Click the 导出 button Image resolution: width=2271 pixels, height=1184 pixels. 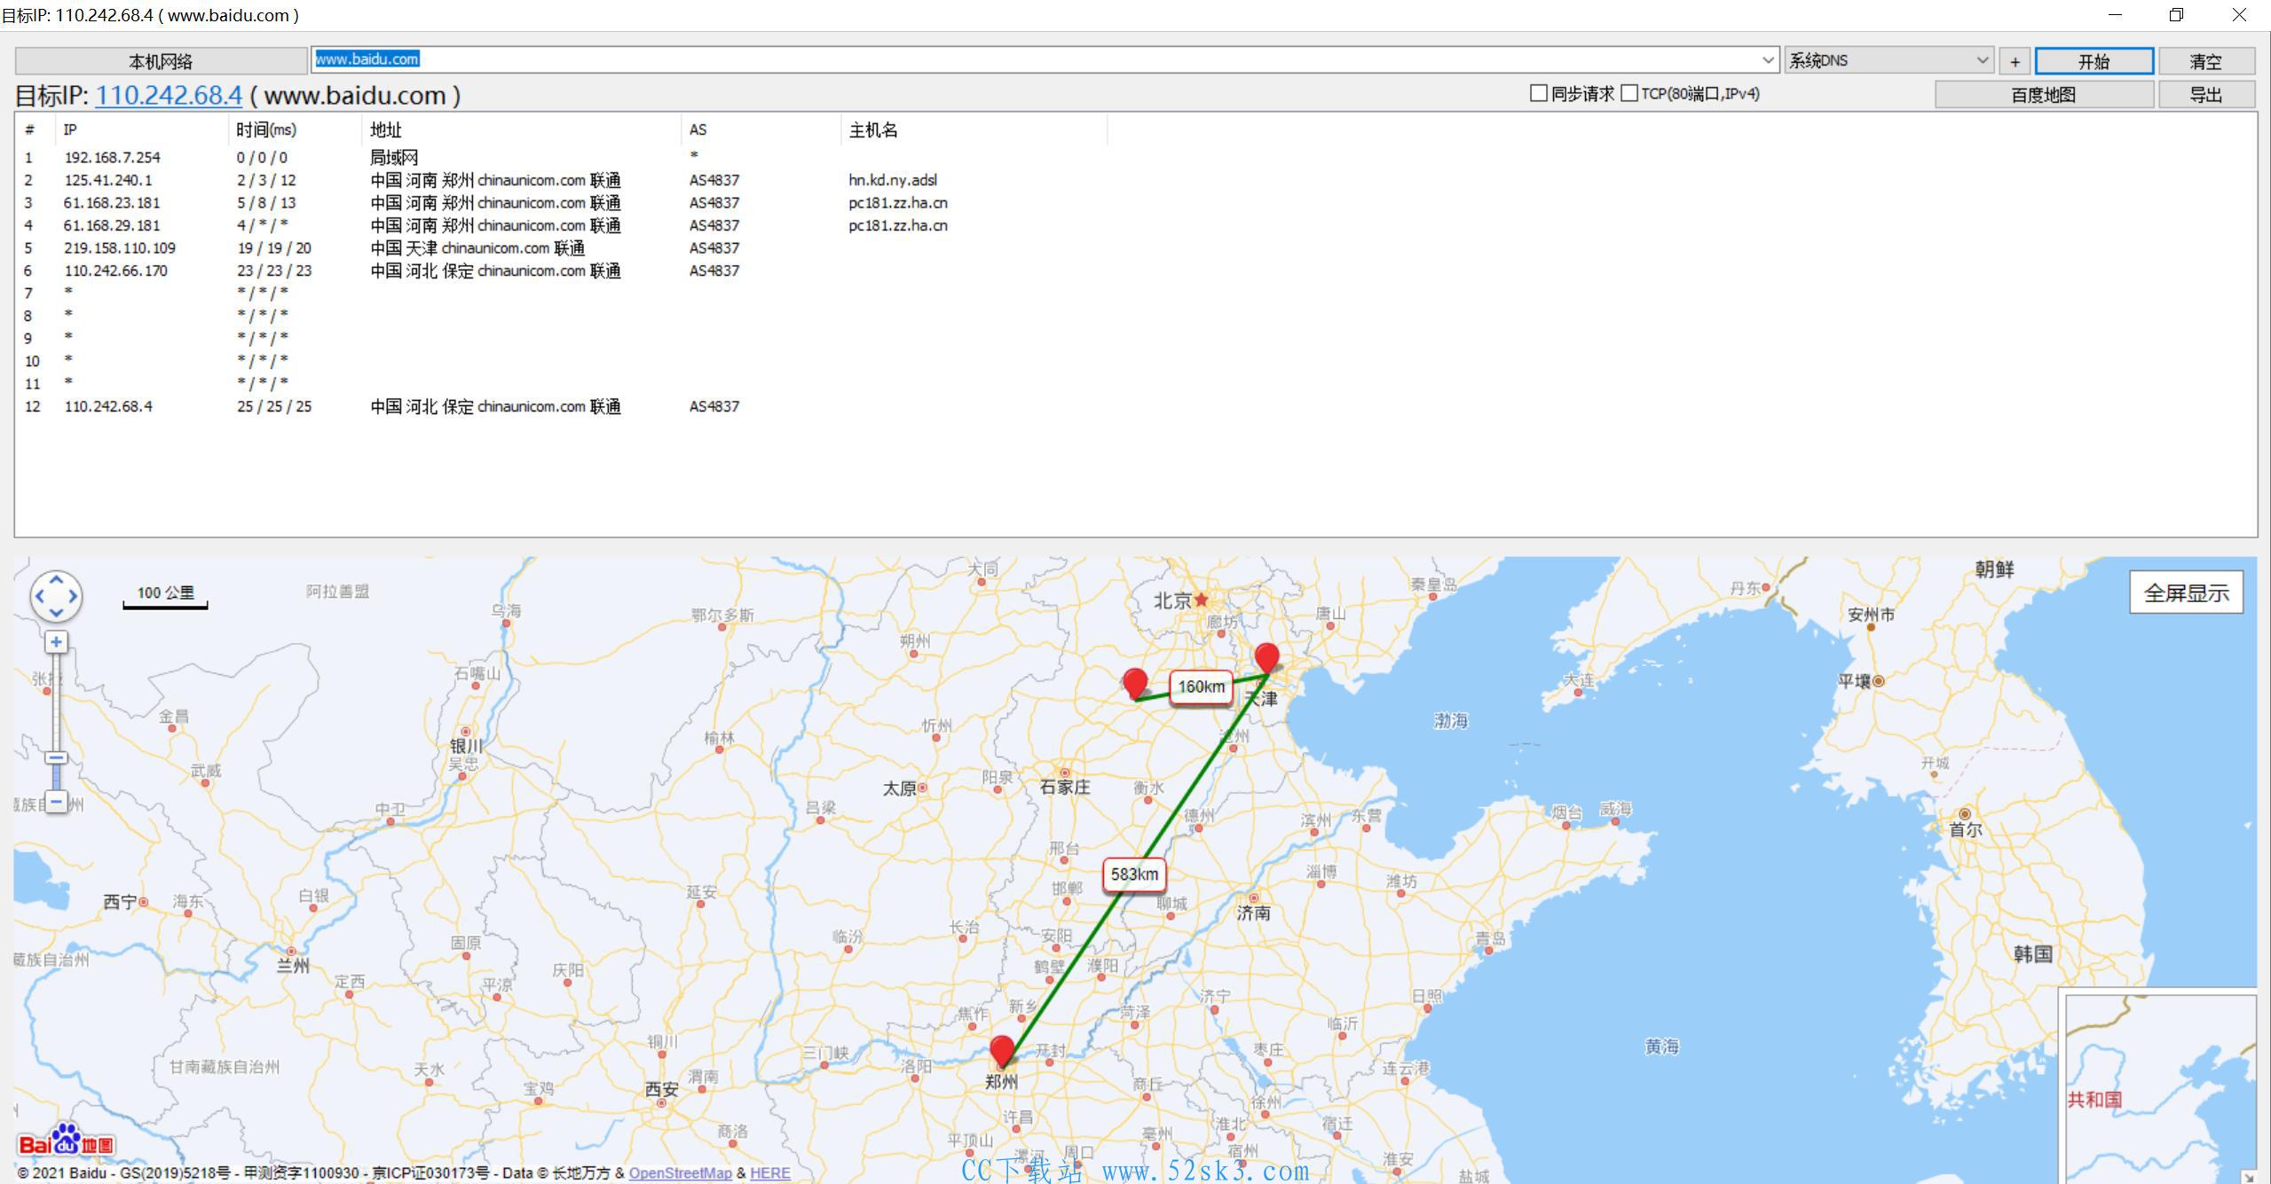[2206, 95]
